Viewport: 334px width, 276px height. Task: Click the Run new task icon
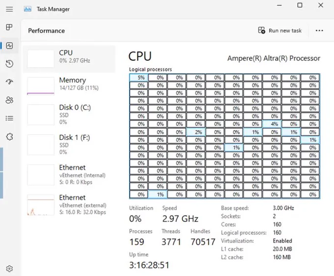pyautogui.click(x=262, y=30)
